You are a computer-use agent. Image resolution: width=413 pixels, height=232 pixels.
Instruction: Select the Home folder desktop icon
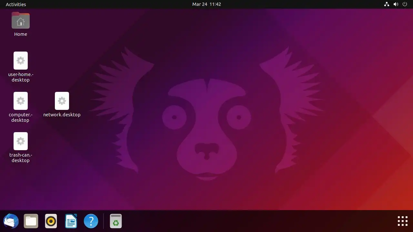tap(21, 21)
